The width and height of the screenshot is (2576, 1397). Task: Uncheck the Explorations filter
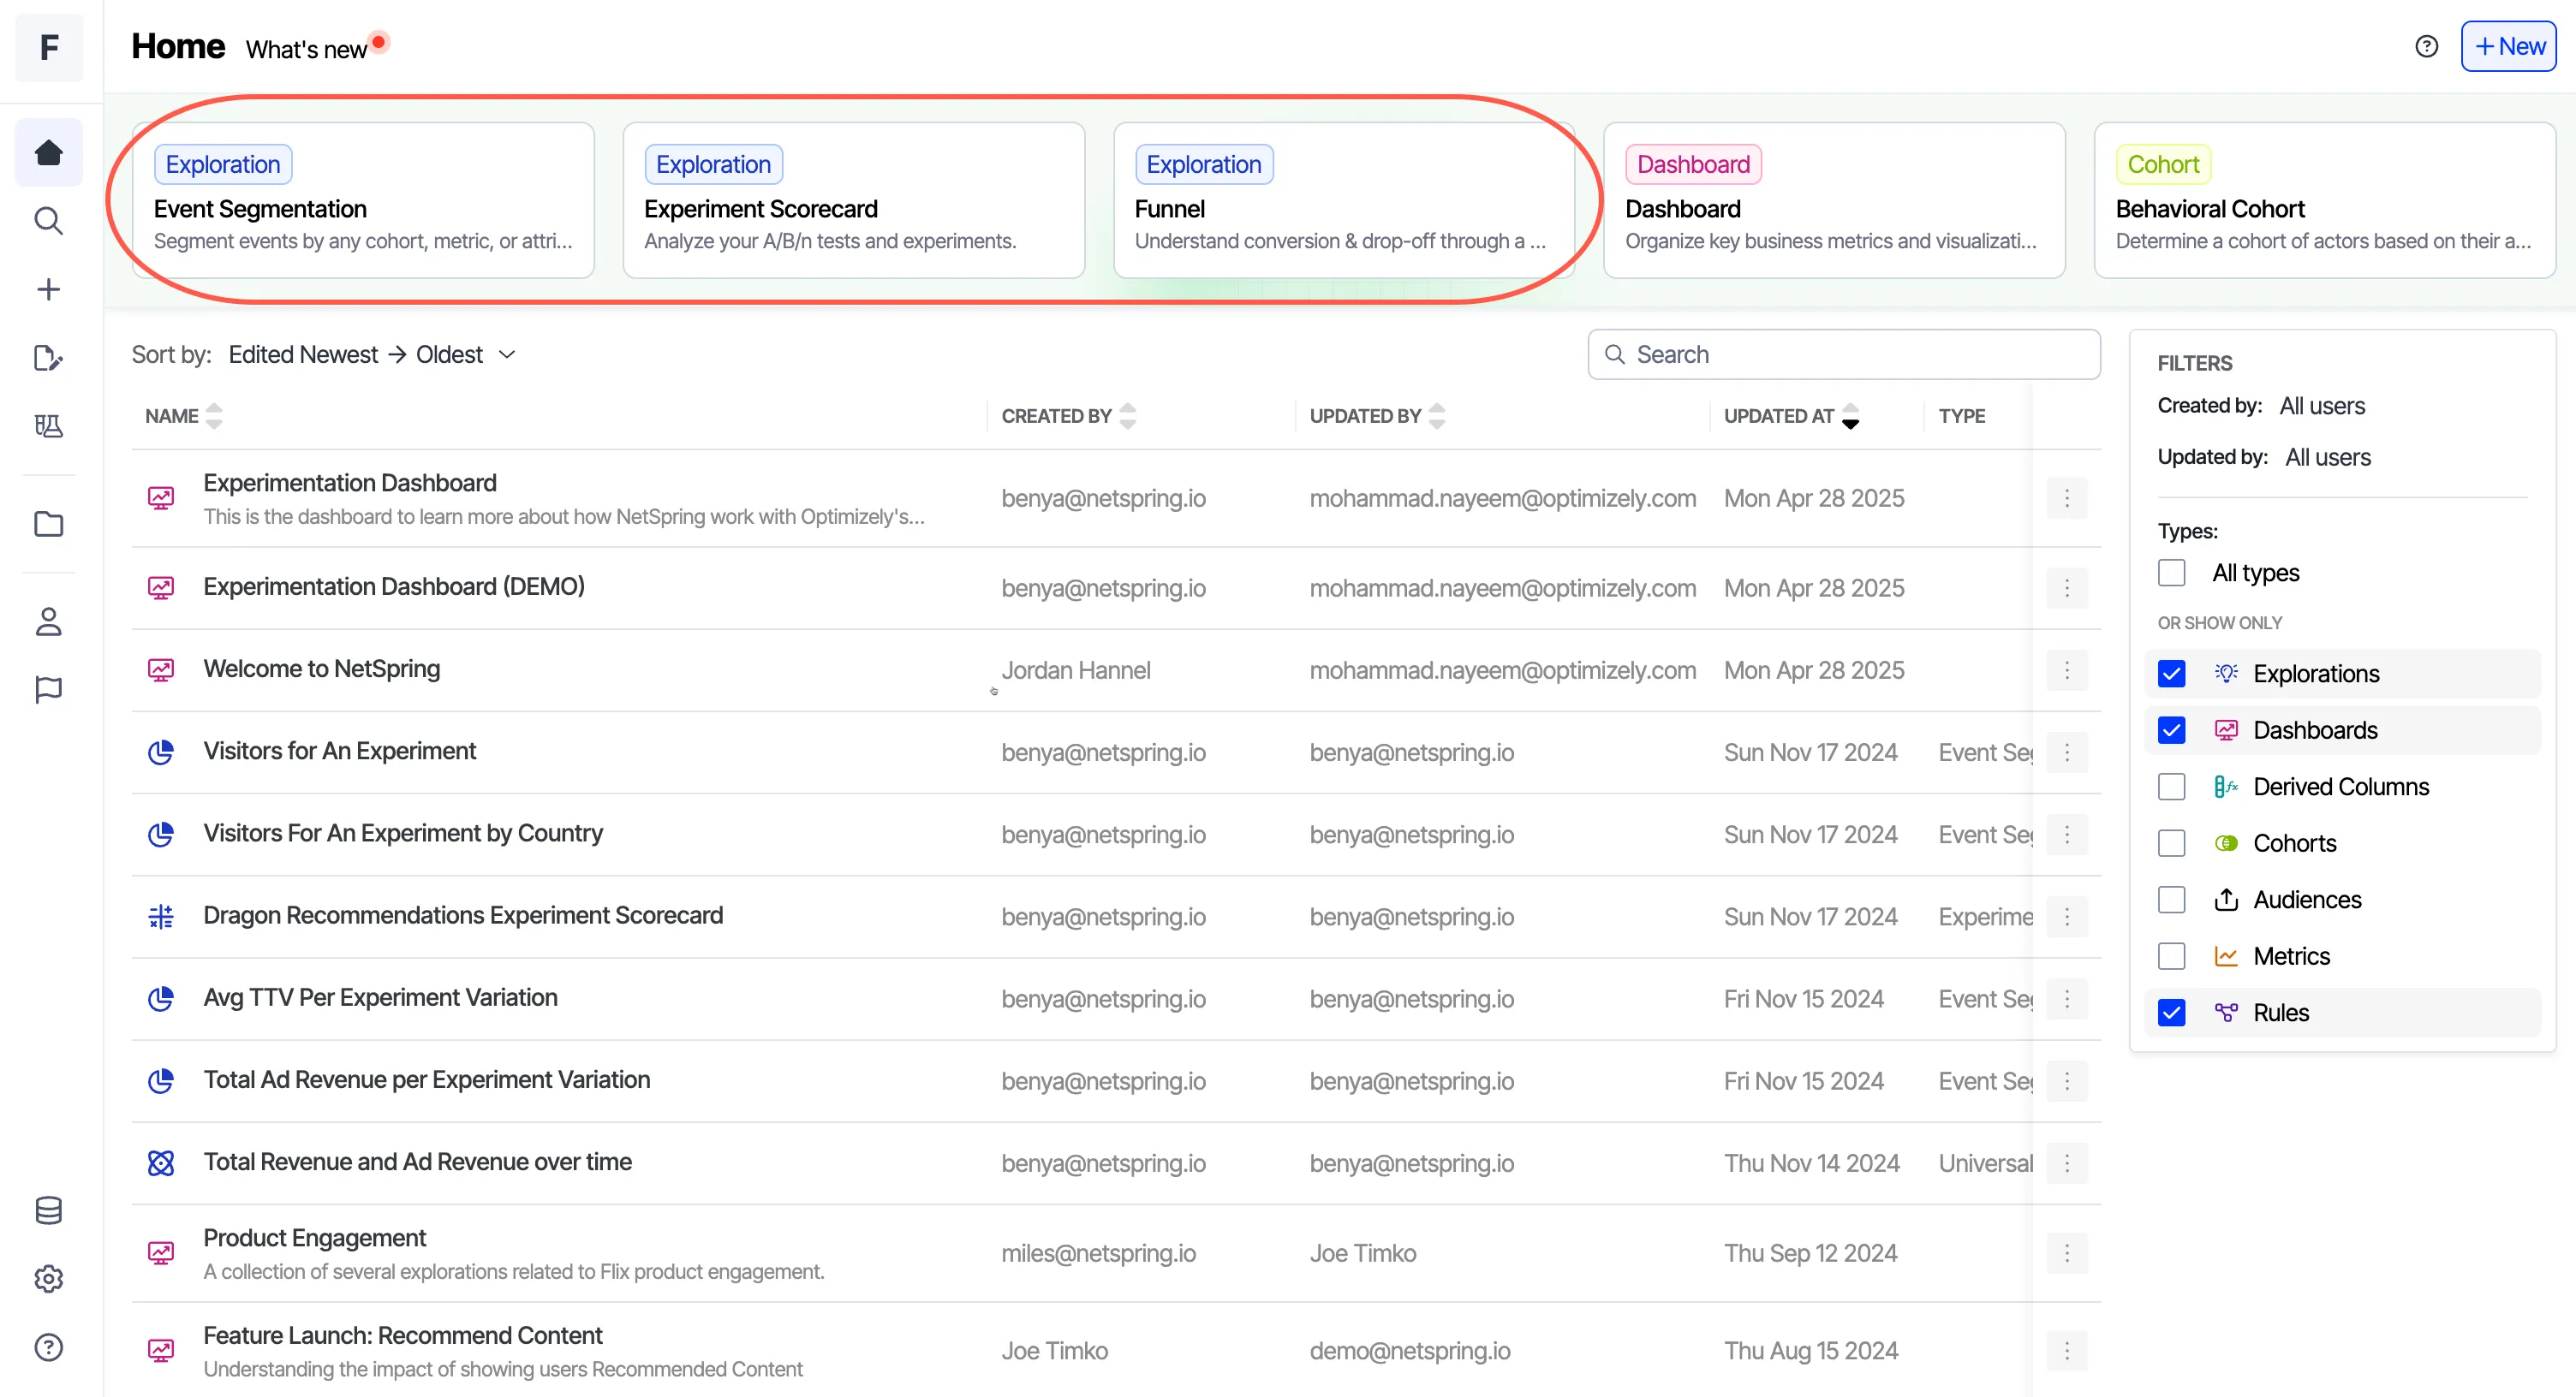pos(2171,674)
